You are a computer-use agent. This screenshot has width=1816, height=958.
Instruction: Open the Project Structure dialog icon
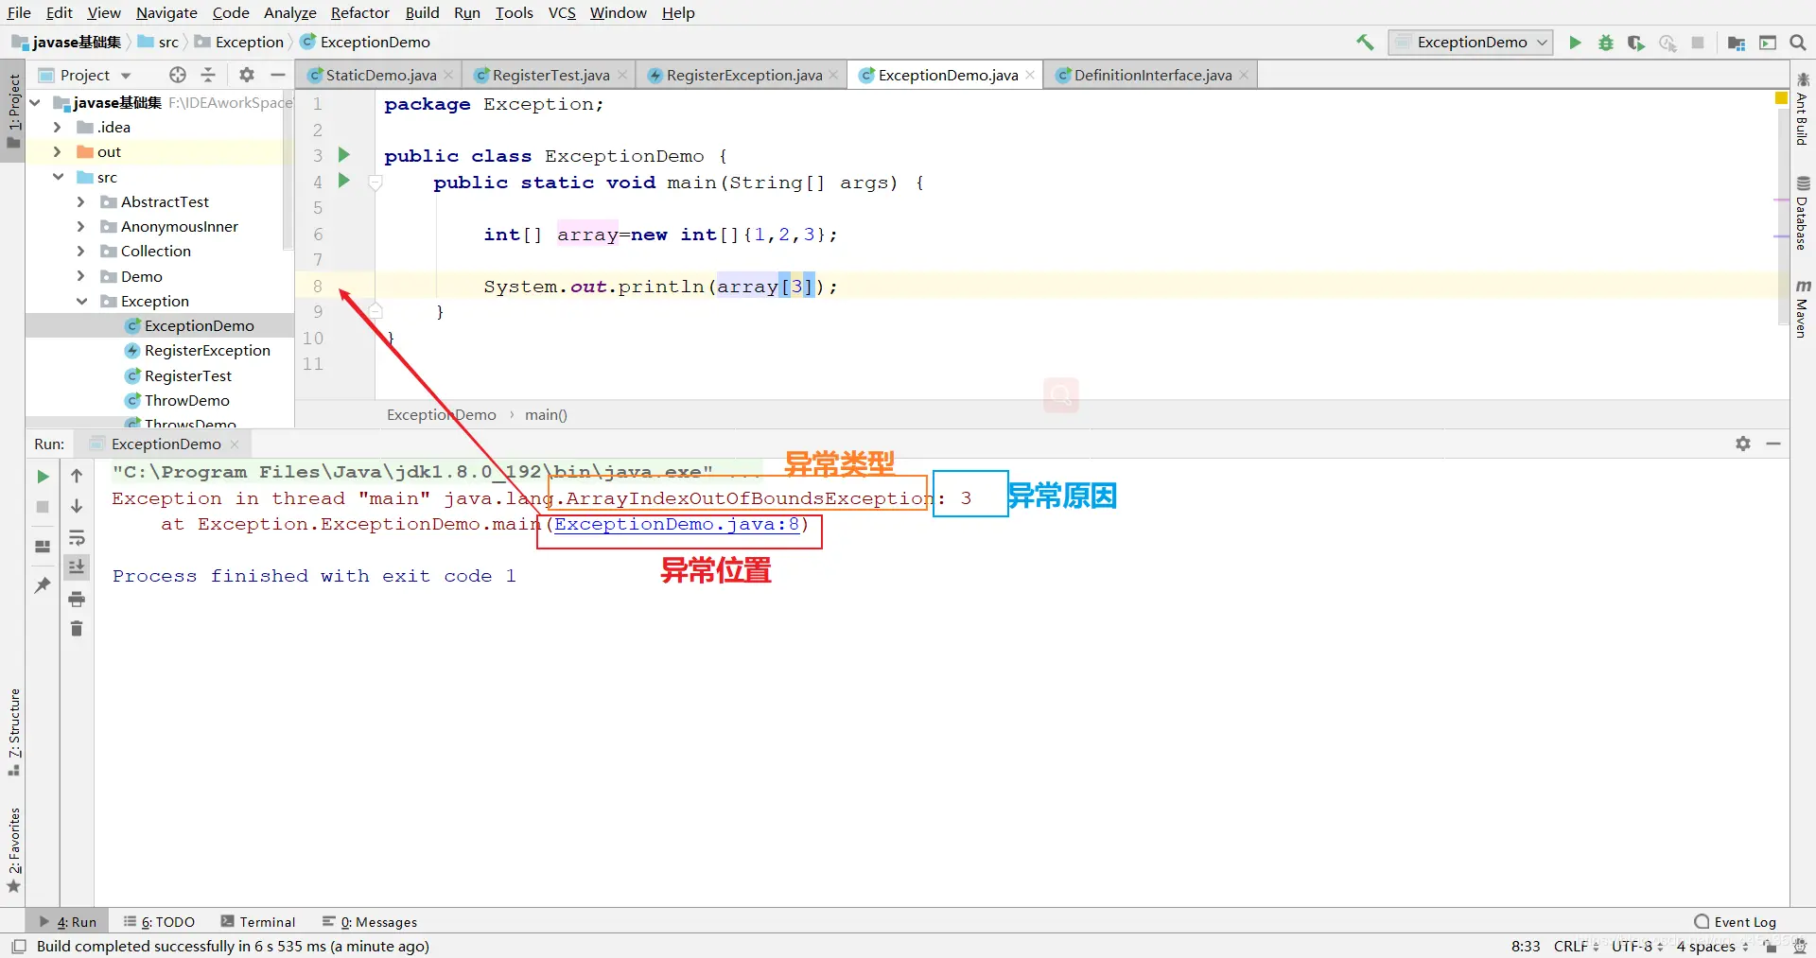pyautogui.click(x=1736, y=43)
